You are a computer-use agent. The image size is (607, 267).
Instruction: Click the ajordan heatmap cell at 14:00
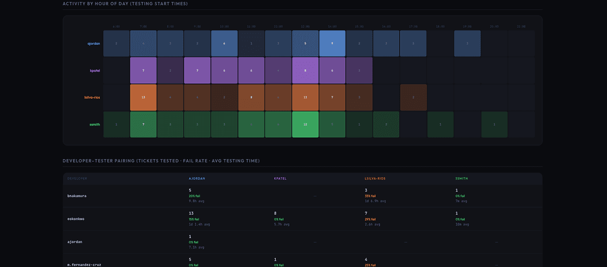(332, 43)
